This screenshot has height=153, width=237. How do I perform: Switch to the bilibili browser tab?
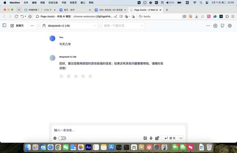[40, 10]
